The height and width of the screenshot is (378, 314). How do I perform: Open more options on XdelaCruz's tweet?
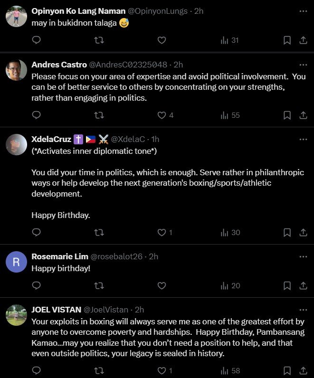click(x=303, y=139)
